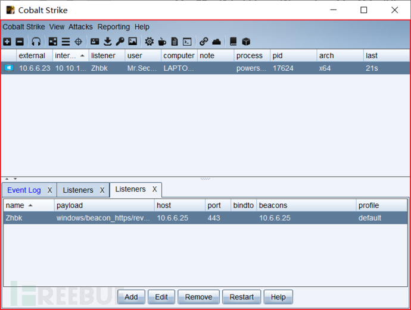411x310 pixels.
Task: Click the Remove listener button
Action: (198, 297)
